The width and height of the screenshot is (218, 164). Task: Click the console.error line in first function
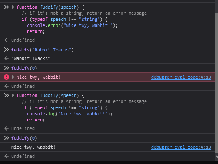point(73,25)
